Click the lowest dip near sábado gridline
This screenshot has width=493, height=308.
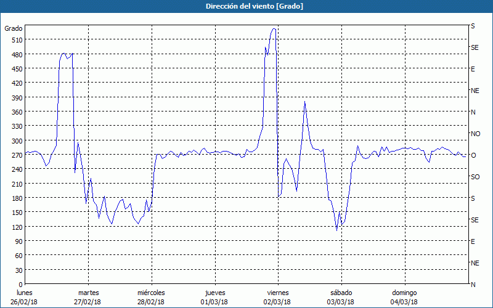coord(336,230)
